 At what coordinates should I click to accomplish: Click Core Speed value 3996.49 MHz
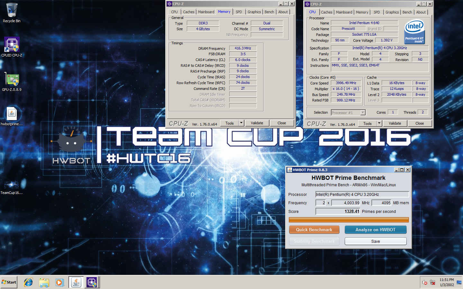tap(346, 83)
